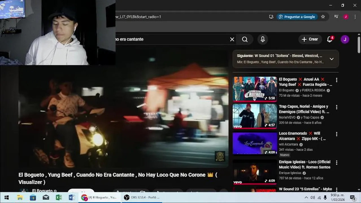Clear the YouTube search box with the X
The height and width of the screenshot is (203, 361).
click(232, 39)
